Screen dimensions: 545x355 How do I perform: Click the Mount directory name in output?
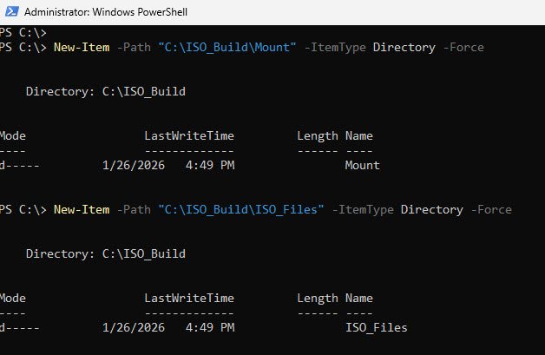(362, 165)
